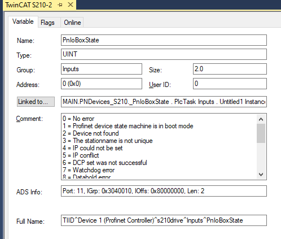Click the comment box scrollbar thumb
This screenshot has width=281, height=239.
point(261,133)
